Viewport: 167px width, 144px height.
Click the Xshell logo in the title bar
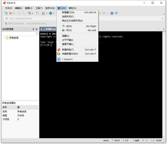[4, 3]
